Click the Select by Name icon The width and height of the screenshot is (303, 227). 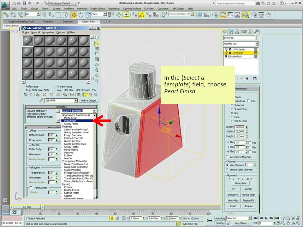pos(51,15)
